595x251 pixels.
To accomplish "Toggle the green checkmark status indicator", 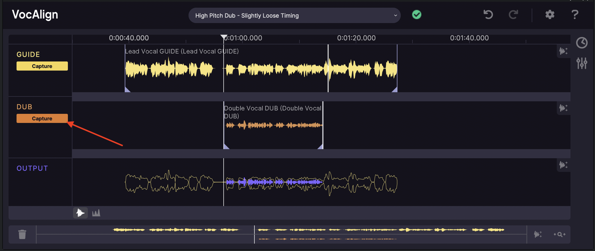I will tap(416, 15).
